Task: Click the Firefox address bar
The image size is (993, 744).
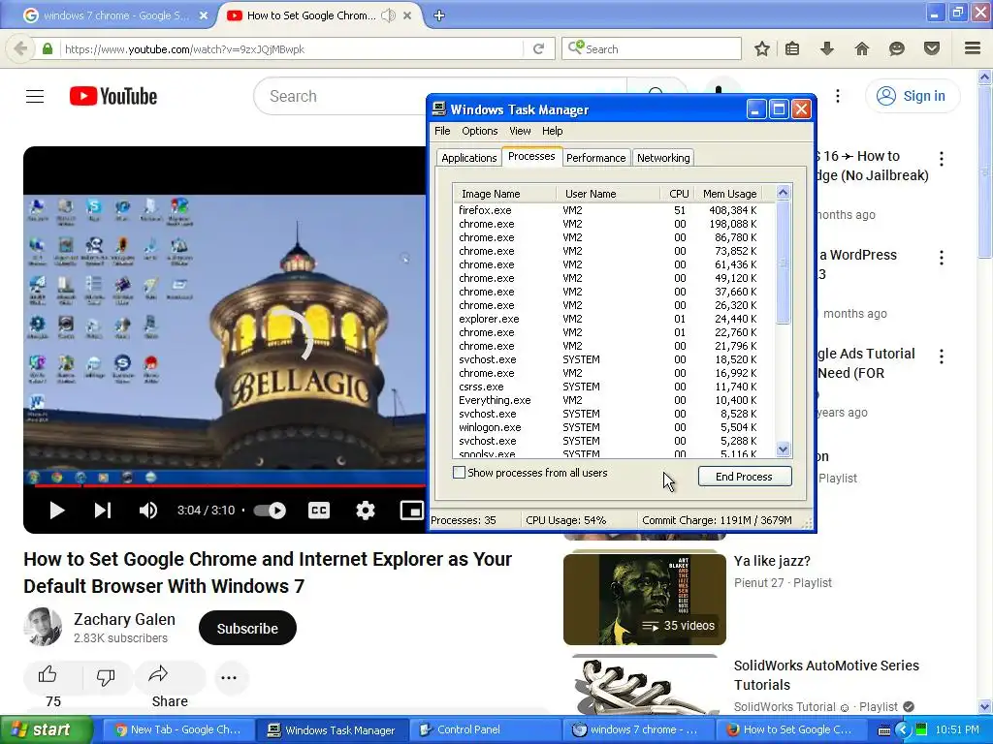Action: pos(291,48)
